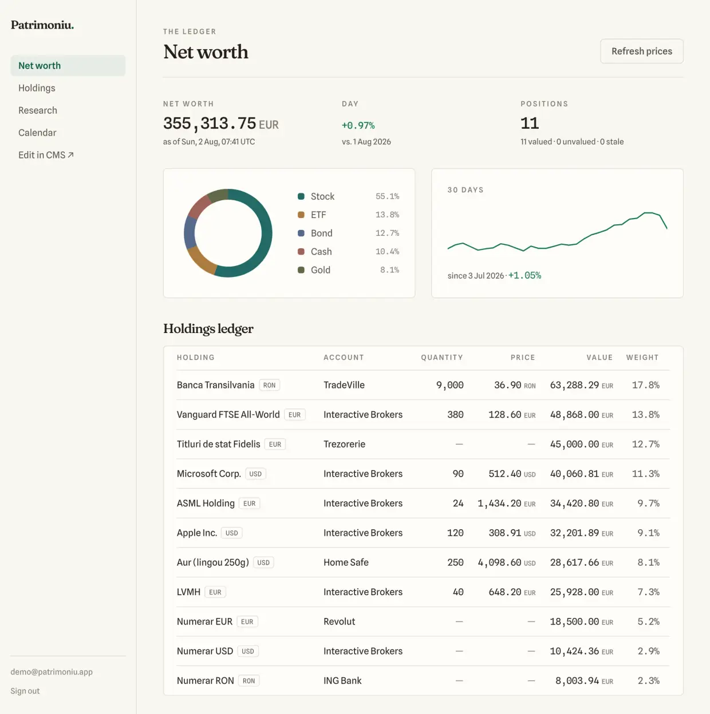
Task: Click the 1,434.20 EUR price cell
Action: pos(507,503)
